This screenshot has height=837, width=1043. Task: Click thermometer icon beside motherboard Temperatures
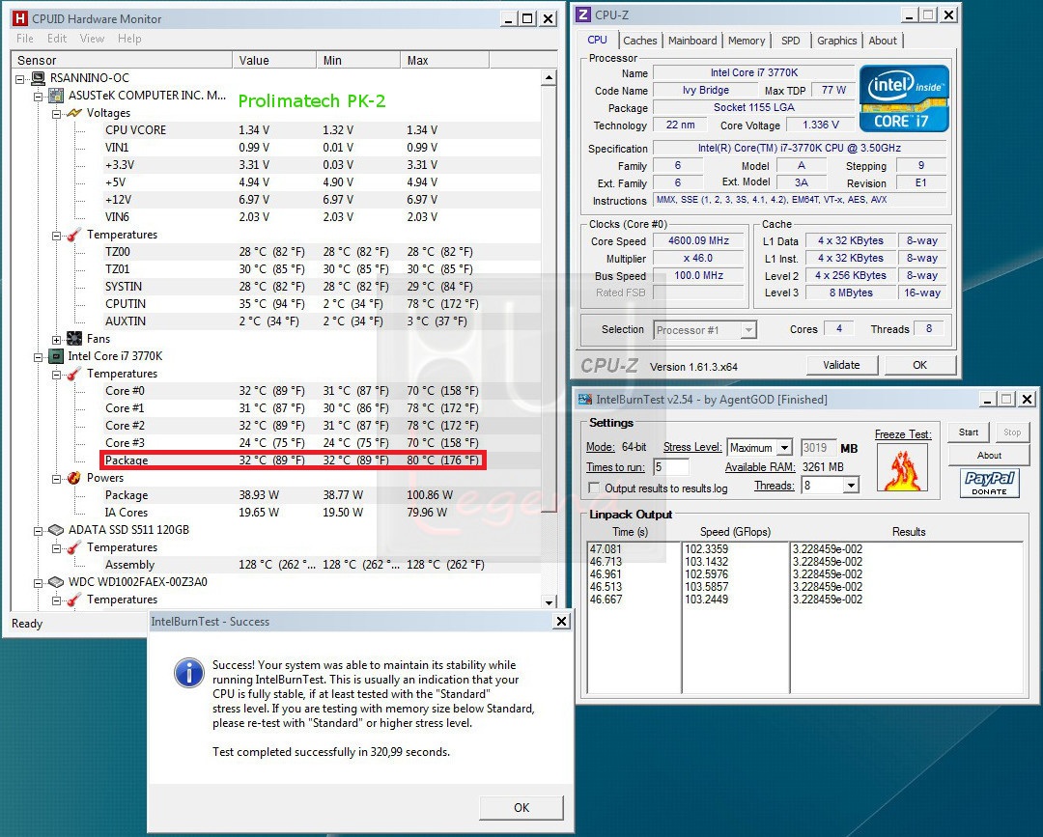pos(74,235)
